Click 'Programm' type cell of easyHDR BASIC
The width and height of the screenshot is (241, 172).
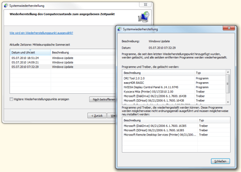[x=202, y=83]
